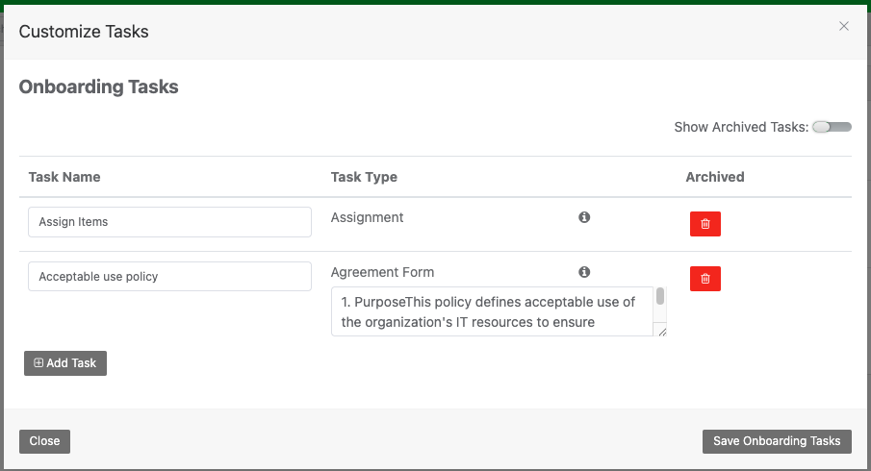This screenshot has height=471, width=871.
Task: Archive the Assign Items task with trash button
Action: coord(704,224)
